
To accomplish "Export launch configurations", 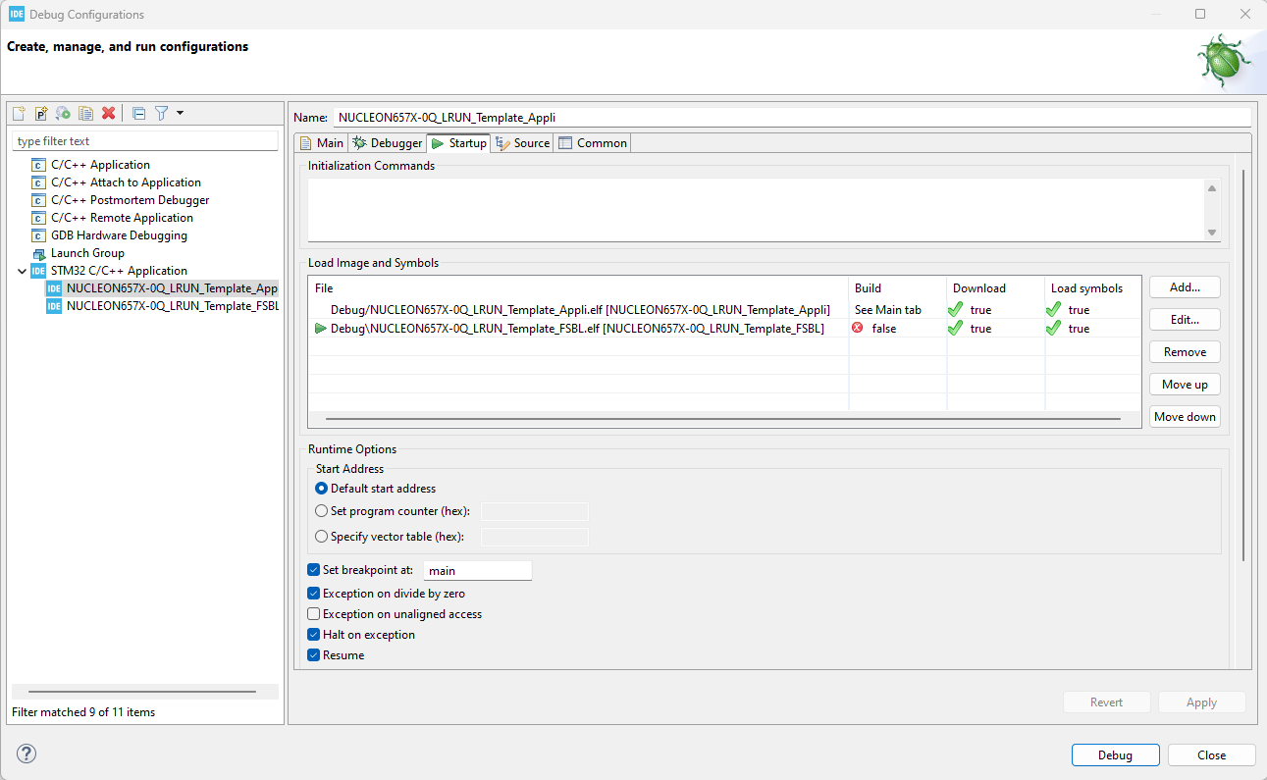I will click(x=62, y=113).
